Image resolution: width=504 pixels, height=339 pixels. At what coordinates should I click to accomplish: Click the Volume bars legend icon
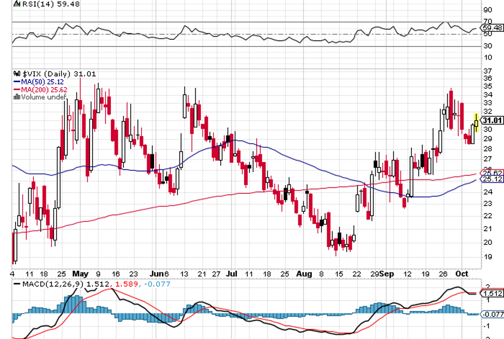coord(16,97)
